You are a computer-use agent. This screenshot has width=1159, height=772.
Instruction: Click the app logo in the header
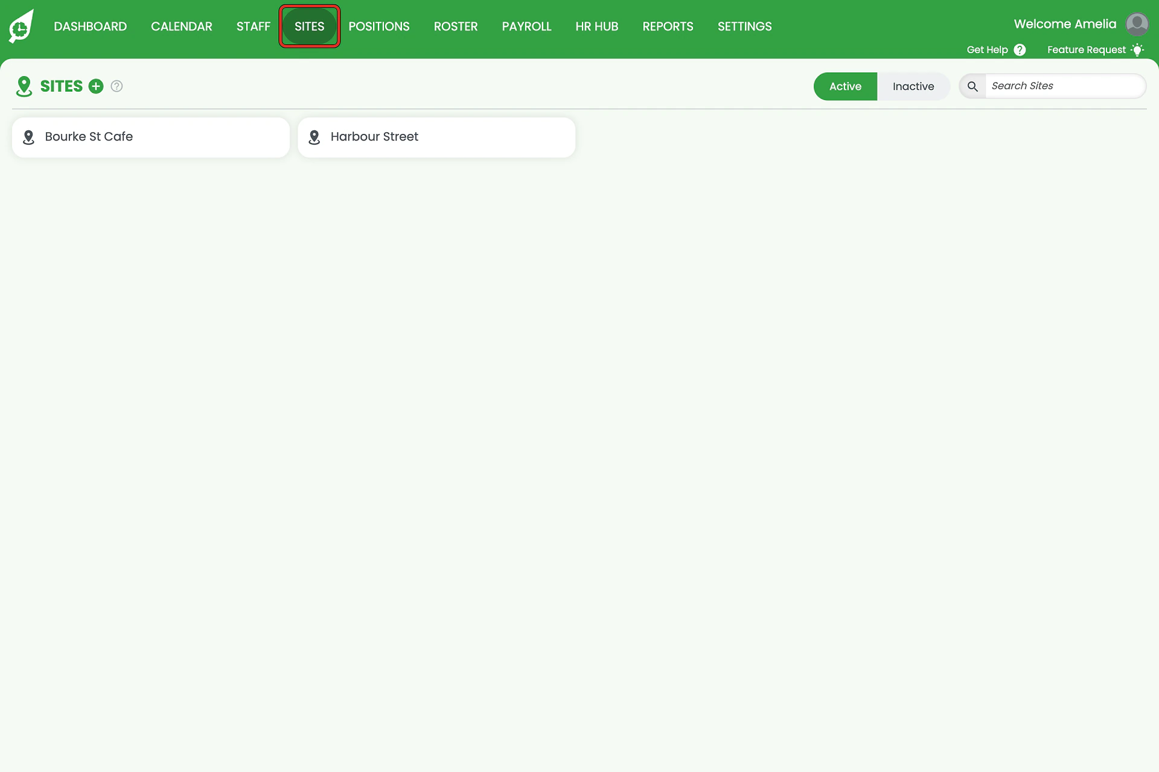(21, 26)
